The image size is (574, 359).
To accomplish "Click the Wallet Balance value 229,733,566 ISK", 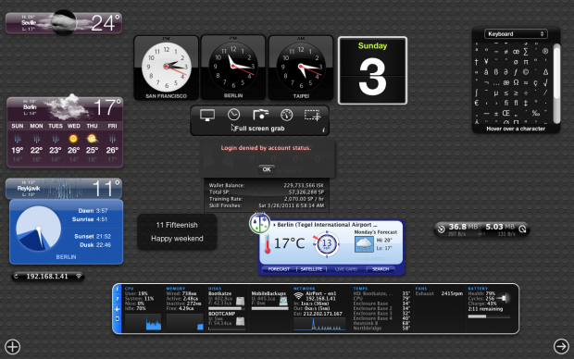I will 304,185.
